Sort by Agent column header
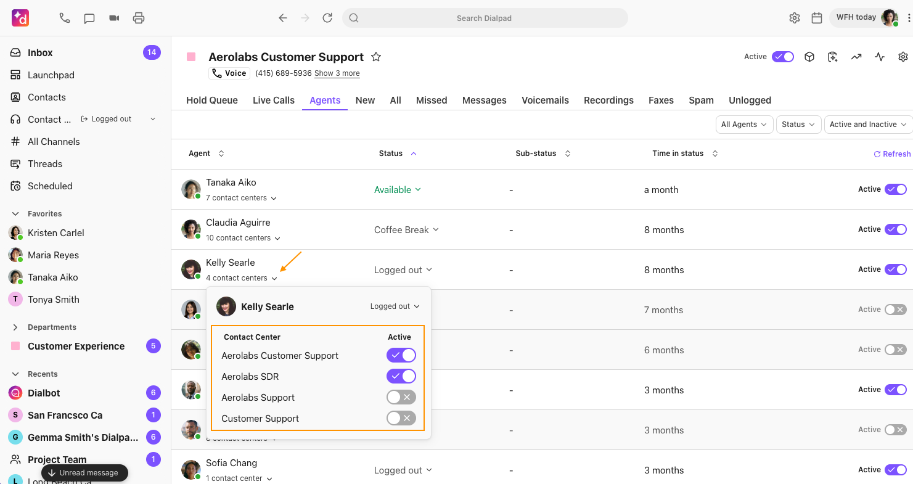This screenshot has width=913, height=484. pos(207,154)
